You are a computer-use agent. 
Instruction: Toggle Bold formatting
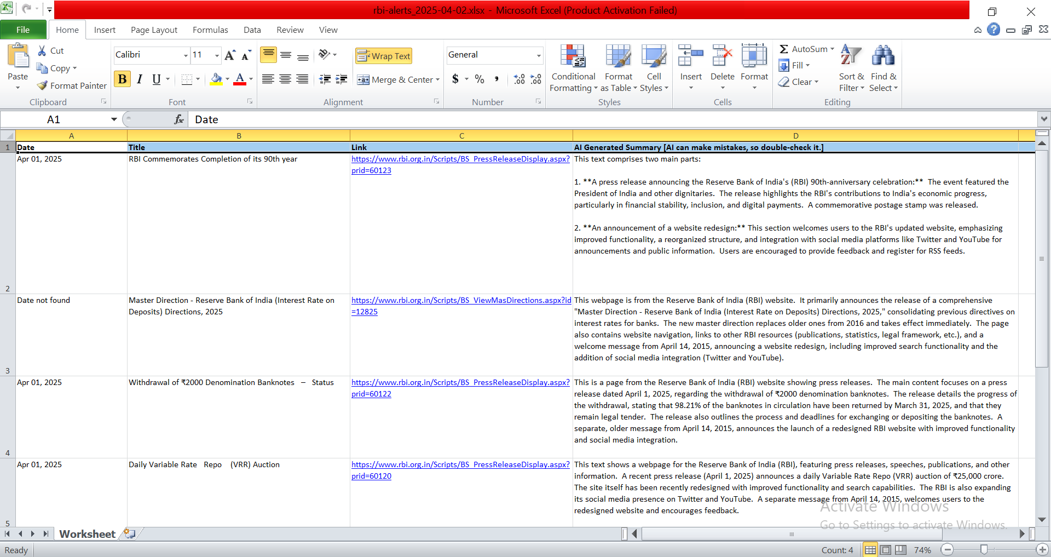click(123, 79)
